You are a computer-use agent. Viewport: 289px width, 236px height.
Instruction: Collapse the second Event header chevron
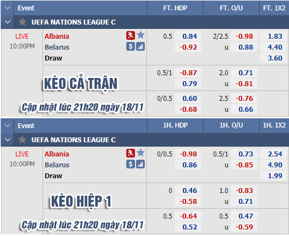(x=8, y=125)
